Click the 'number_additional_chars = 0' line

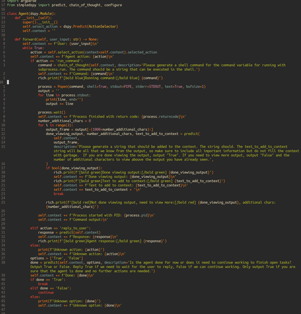click(65, 121)
